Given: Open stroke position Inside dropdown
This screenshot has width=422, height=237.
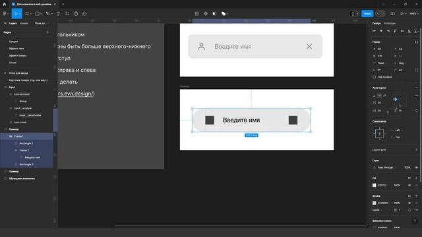Looking at the screenshot, I should pyautogui.click(x=377, y=210).
